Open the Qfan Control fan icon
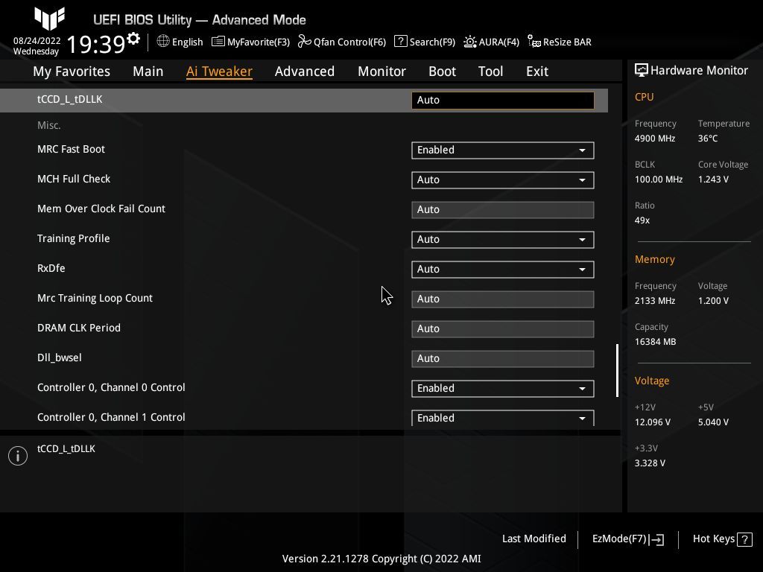This screenshot has width=763, height=572. [304, 42]
